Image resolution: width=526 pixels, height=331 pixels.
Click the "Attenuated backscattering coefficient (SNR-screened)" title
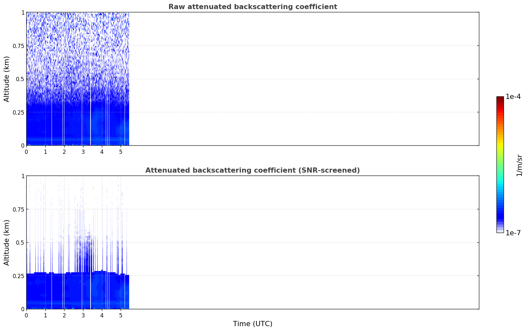click(x=252, y=170)
